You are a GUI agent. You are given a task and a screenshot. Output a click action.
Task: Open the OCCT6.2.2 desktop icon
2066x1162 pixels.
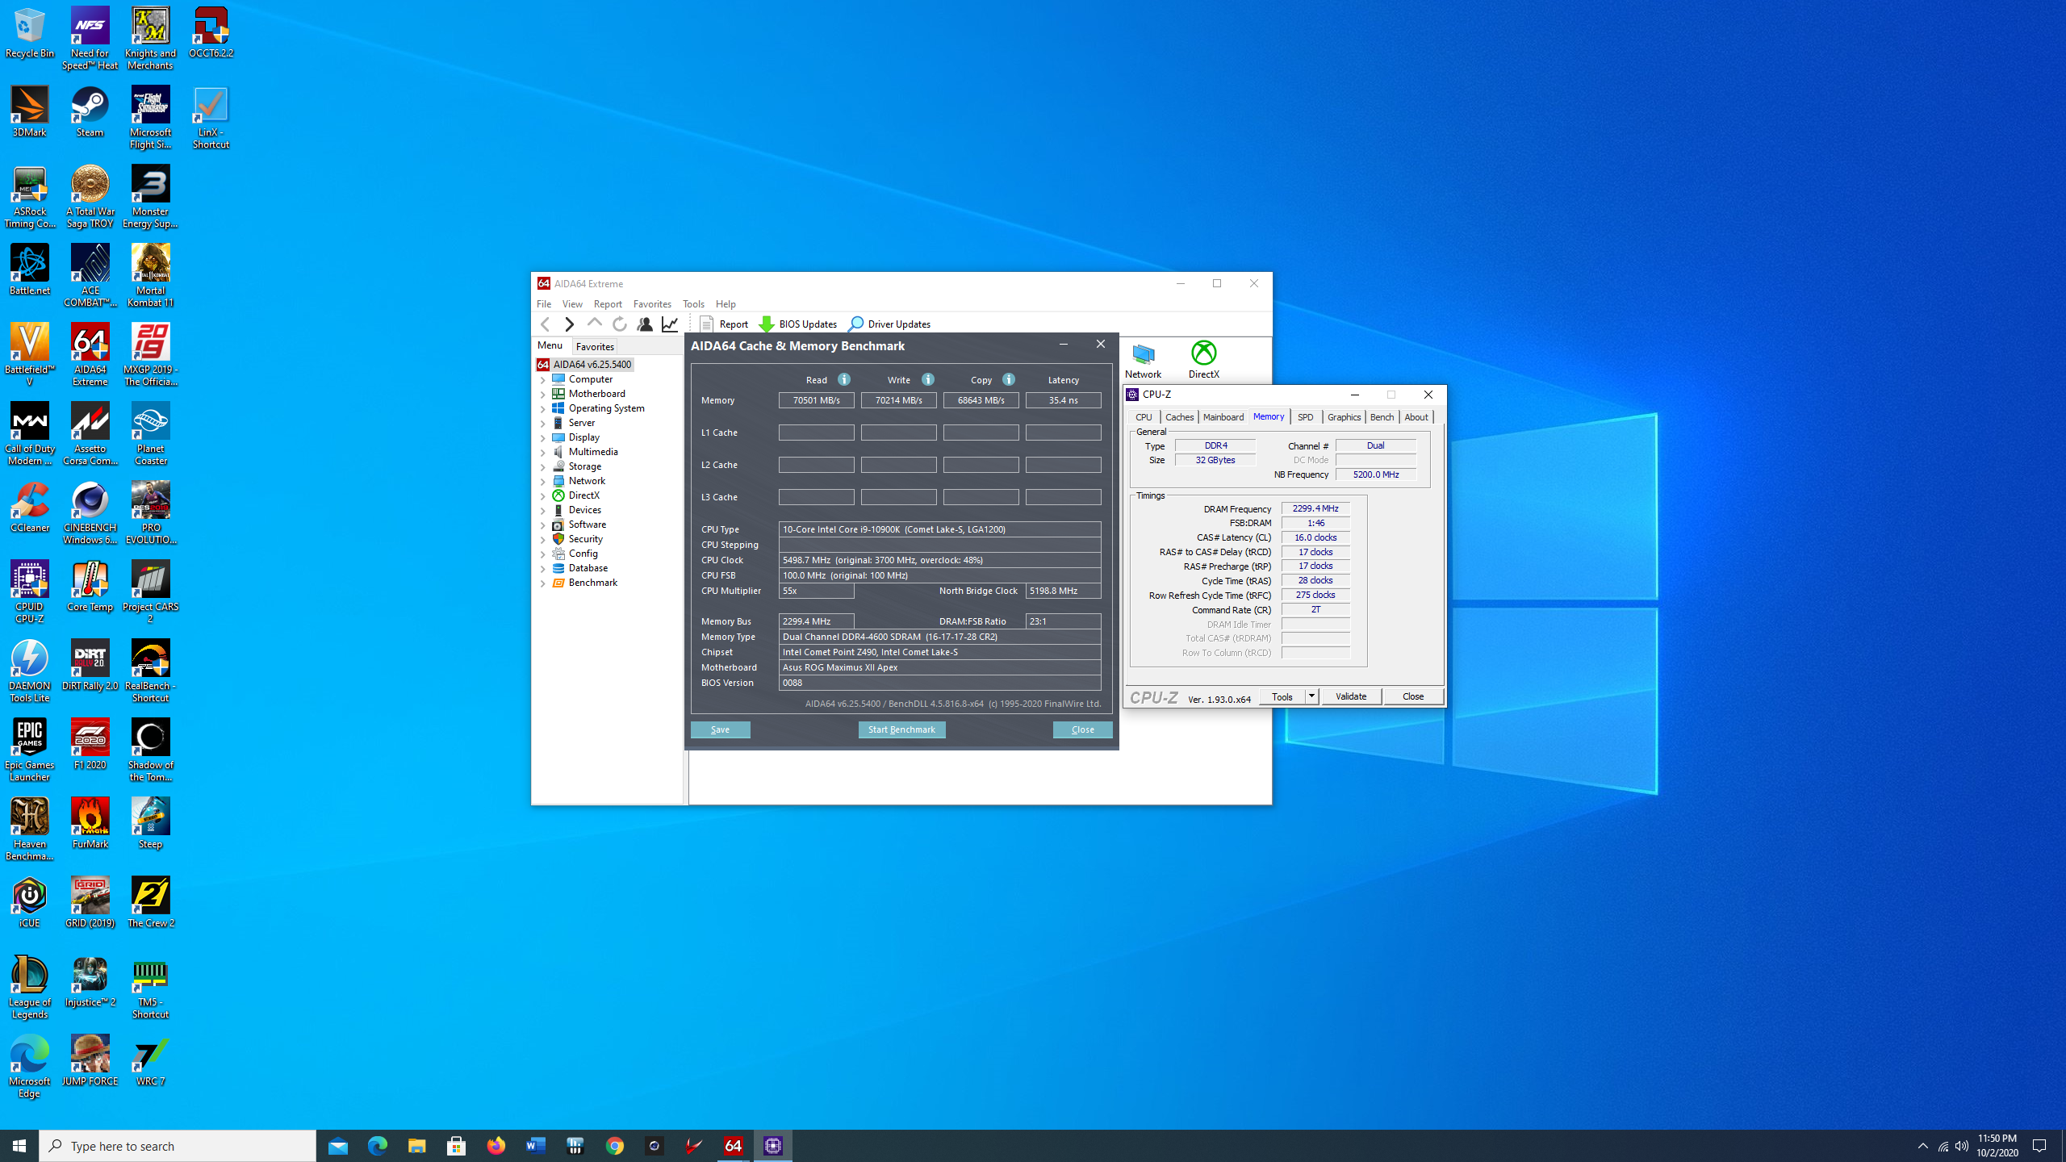211,33
